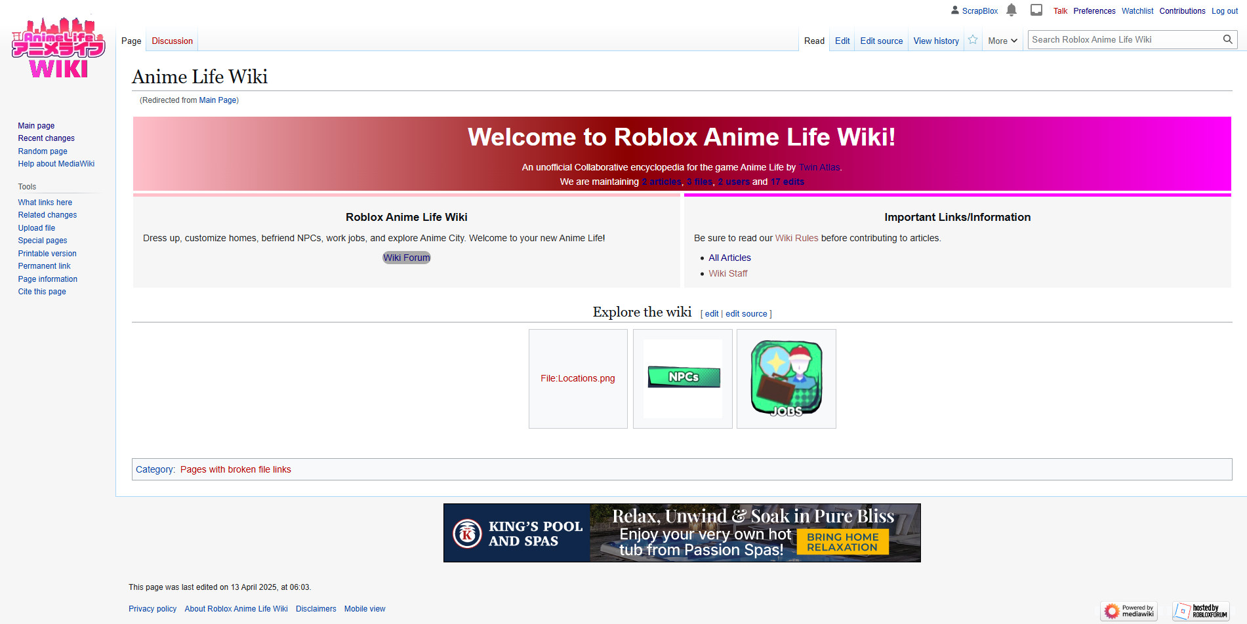Open Pages with broken file links category
1247x624 pixels.
pyautogui.click(x=235, y=469)
